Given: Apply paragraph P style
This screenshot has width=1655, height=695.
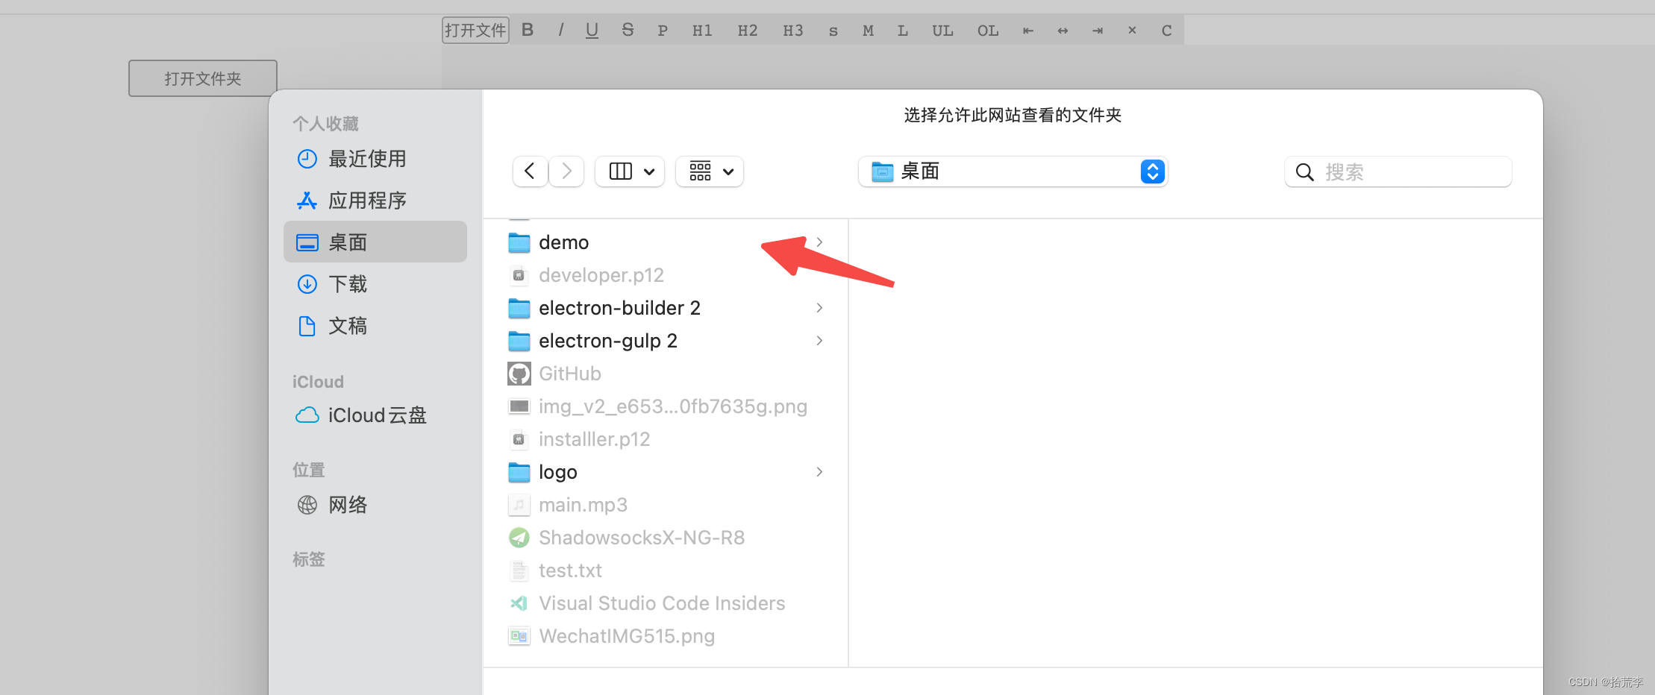Looking at the screenshot, I should click(663, 31).
